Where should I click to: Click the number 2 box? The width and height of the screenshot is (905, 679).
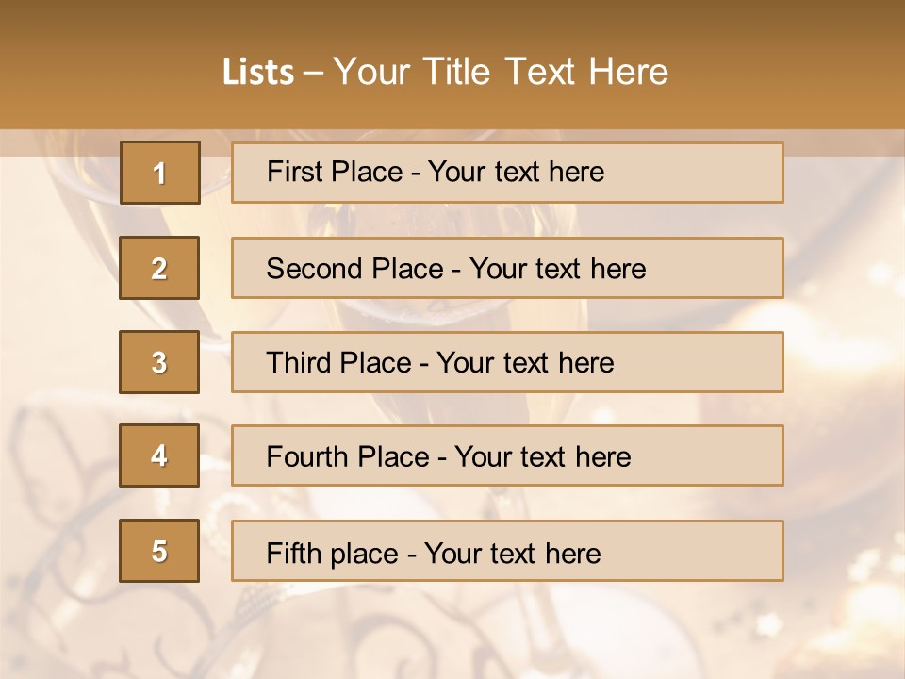pyautogui.click(x=159, y=268)
